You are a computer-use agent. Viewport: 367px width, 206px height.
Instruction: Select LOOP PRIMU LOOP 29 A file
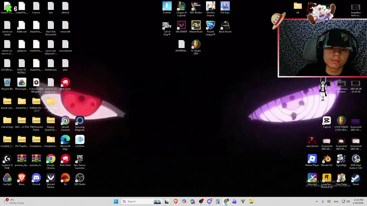pos(341,124)
